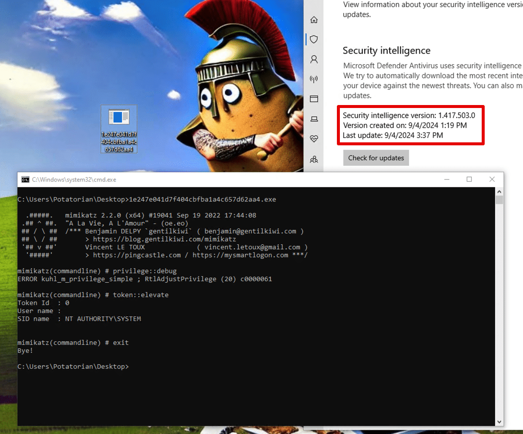The height and width of the screenshot is (434, 523).
Task: Click the blog.gentilkiwi.com/mimikatz URL text
Action: 164,239
